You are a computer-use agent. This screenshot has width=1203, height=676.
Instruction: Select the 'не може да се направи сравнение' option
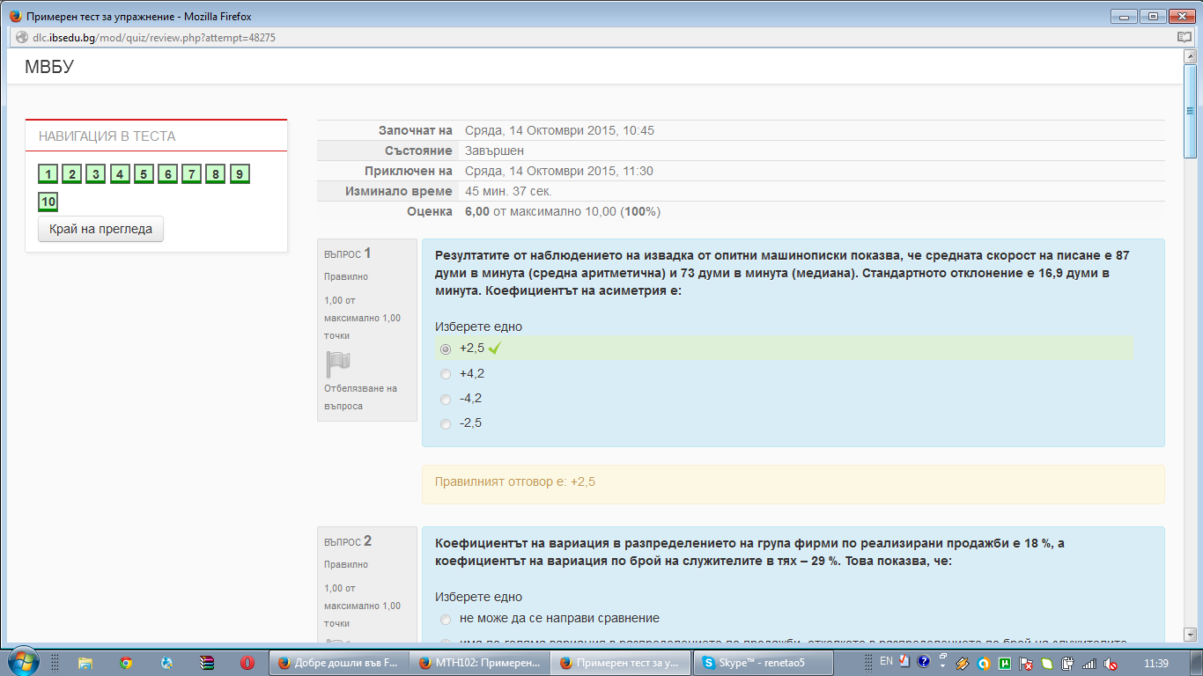(446, 619)
